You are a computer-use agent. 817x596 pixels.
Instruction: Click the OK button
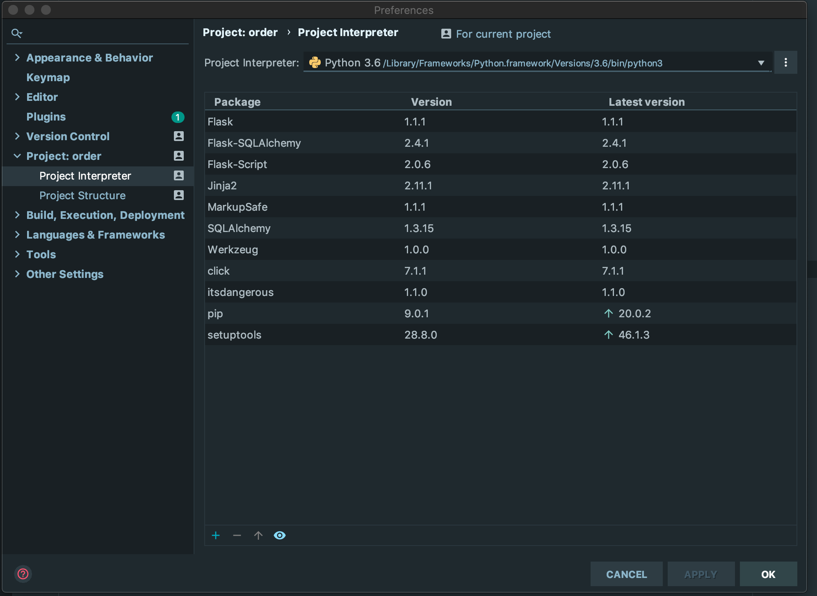pos(768,574)
